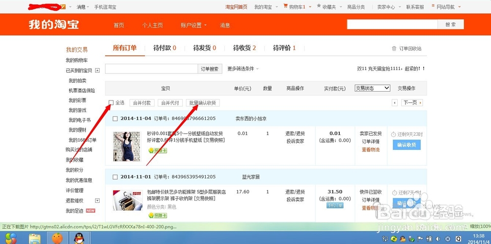Click 确认收货 for the 0.01 order
Viewport: 491px width, 244px height.
pyautogui.click(x=407, y=145)
